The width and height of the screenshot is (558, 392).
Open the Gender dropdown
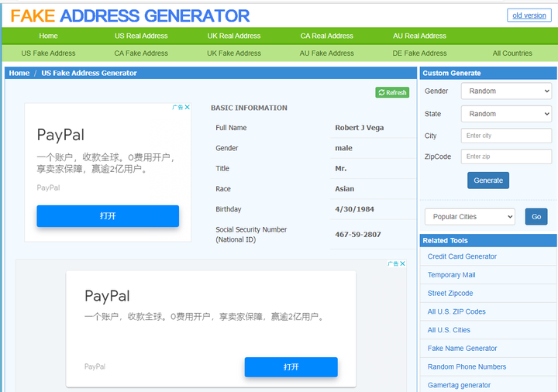tap(506, 91)
